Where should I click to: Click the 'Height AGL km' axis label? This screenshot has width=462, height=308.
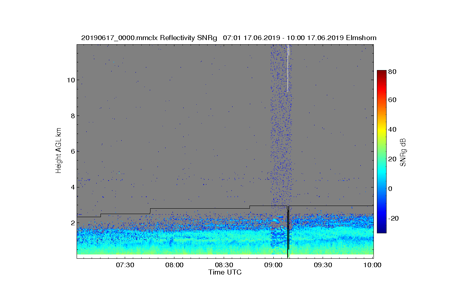pos(59,151)
